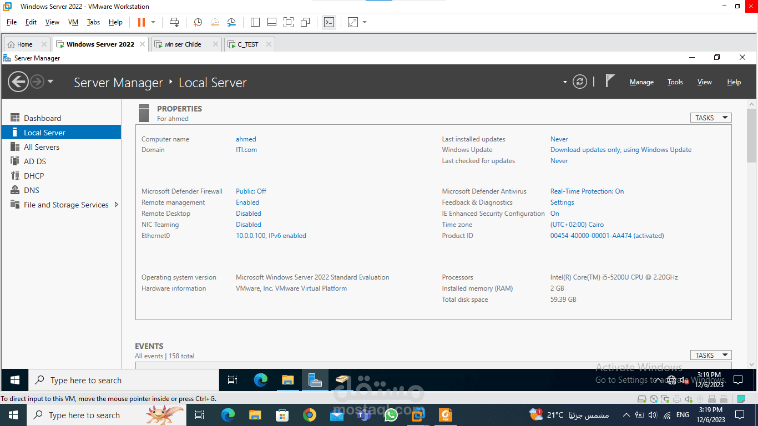This screenshot has width=758, height=426.
Task: Open guest Action Center notification icon
Action: click(x=738, y=380)
